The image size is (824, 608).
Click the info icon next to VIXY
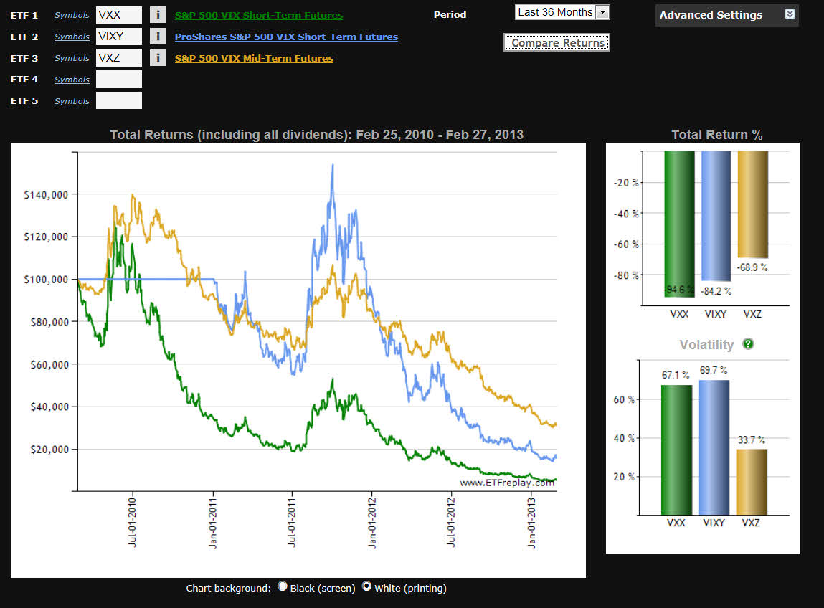click(x=158, y=37)
